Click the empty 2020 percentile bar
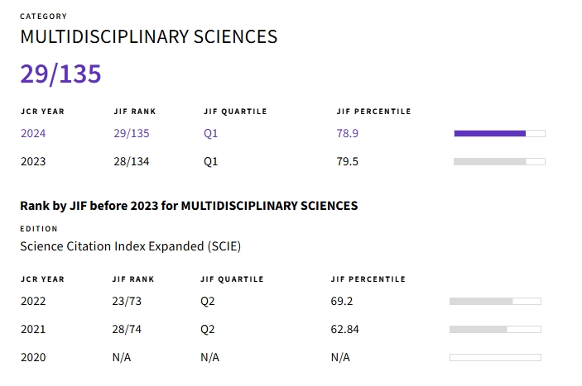Image resolution: width=582 pixels, height=386 pixels. (495, 357)
